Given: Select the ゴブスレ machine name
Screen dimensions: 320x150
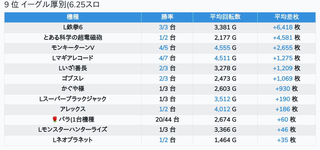Looking at the screenshot, I should click(73, 79).
